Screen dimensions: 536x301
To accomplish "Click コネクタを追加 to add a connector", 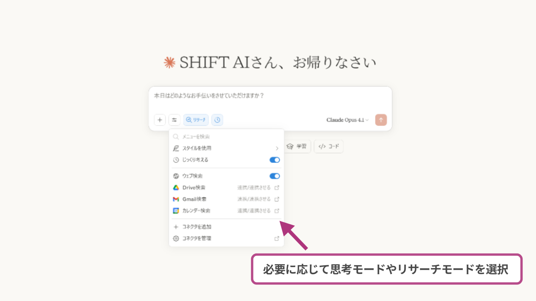I will (x=197, y=227).
